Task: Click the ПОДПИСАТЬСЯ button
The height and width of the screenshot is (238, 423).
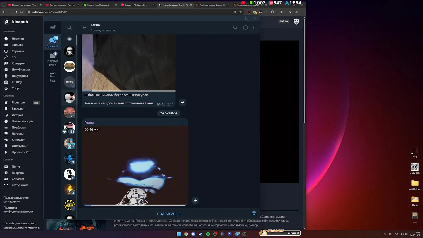Action: coord(169,214)
